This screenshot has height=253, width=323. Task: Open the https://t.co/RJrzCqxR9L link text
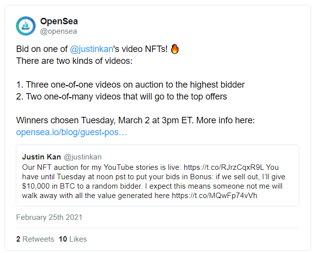(224, 167)
